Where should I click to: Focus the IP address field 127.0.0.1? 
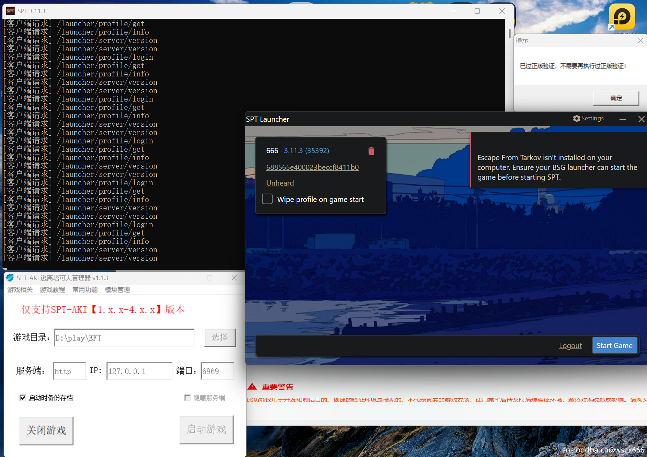pos(139,371)
